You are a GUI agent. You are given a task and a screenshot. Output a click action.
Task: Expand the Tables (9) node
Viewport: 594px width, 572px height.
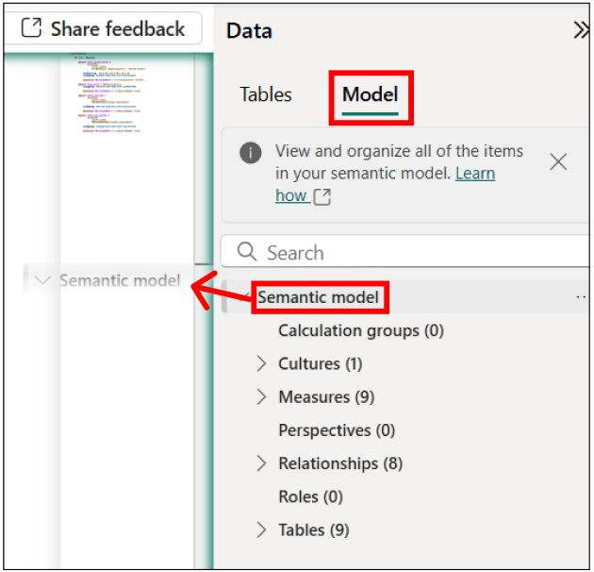(x=262, y=530)
